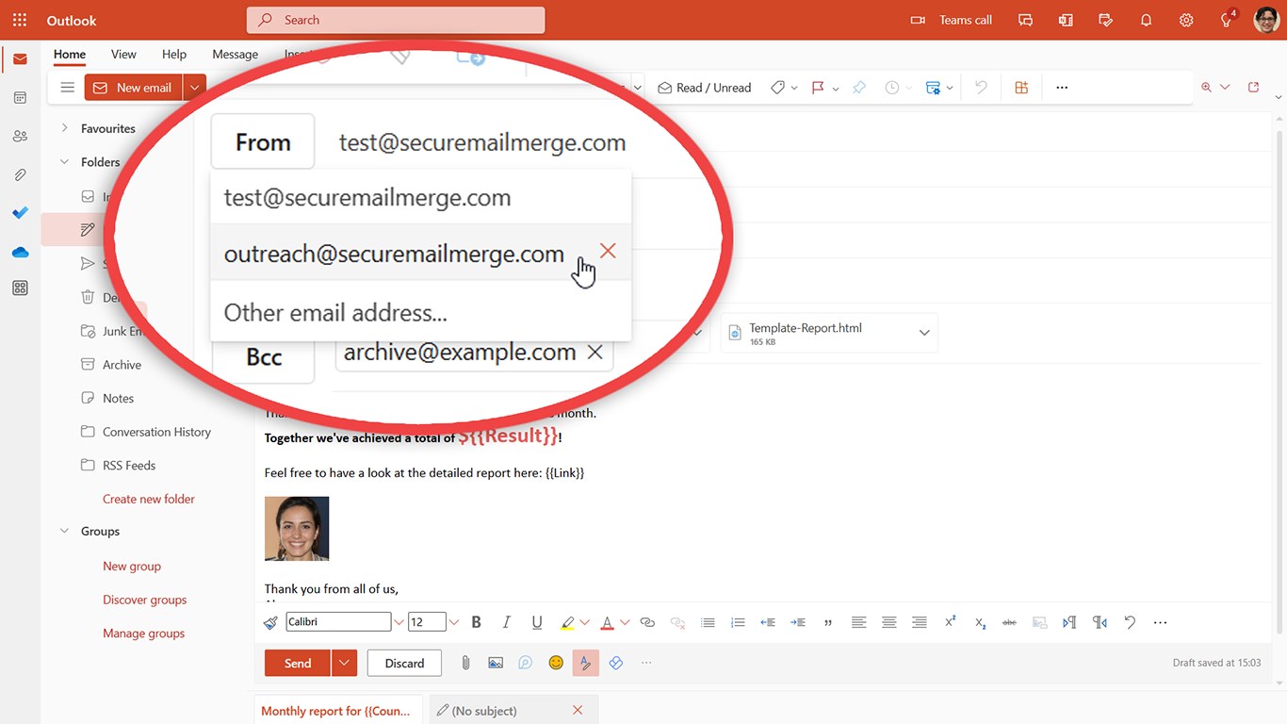Image resolution: width=1287 pixels, height=724 pixels.
Task: Open Get add-ins orange grid icon
Action: (1021, 88)
